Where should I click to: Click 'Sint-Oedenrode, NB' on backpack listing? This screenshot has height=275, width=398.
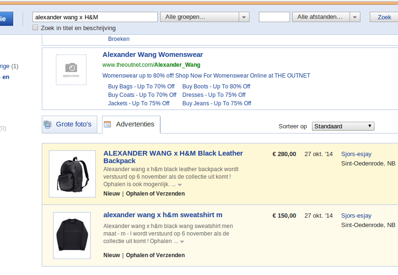[x=368, y=164]
